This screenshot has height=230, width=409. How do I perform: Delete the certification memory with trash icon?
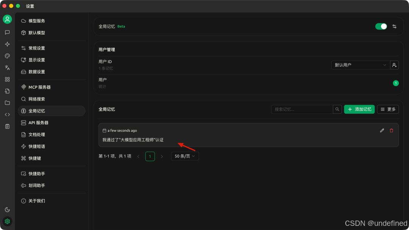391,130
